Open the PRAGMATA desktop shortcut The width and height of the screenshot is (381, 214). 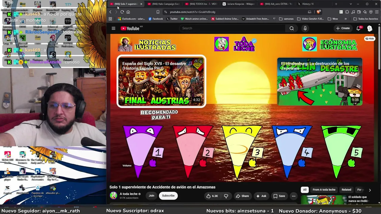[23, 190]
